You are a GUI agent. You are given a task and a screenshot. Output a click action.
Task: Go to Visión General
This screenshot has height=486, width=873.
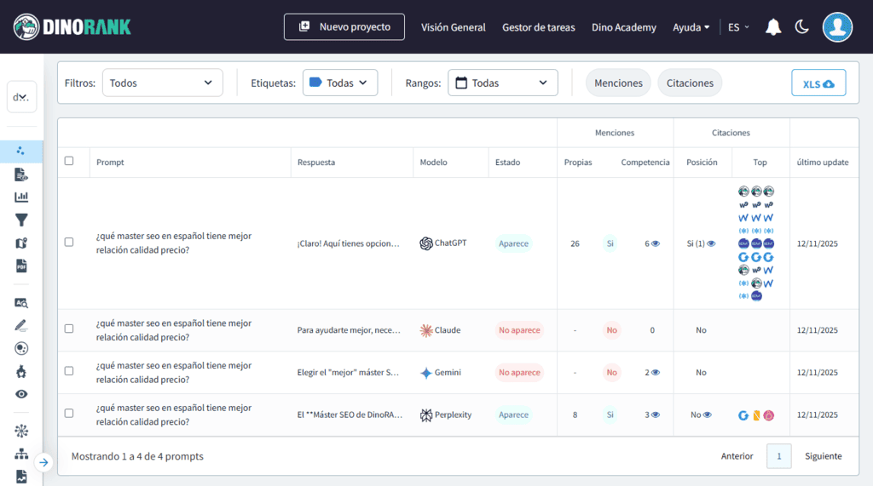click(x=454, y=27)
